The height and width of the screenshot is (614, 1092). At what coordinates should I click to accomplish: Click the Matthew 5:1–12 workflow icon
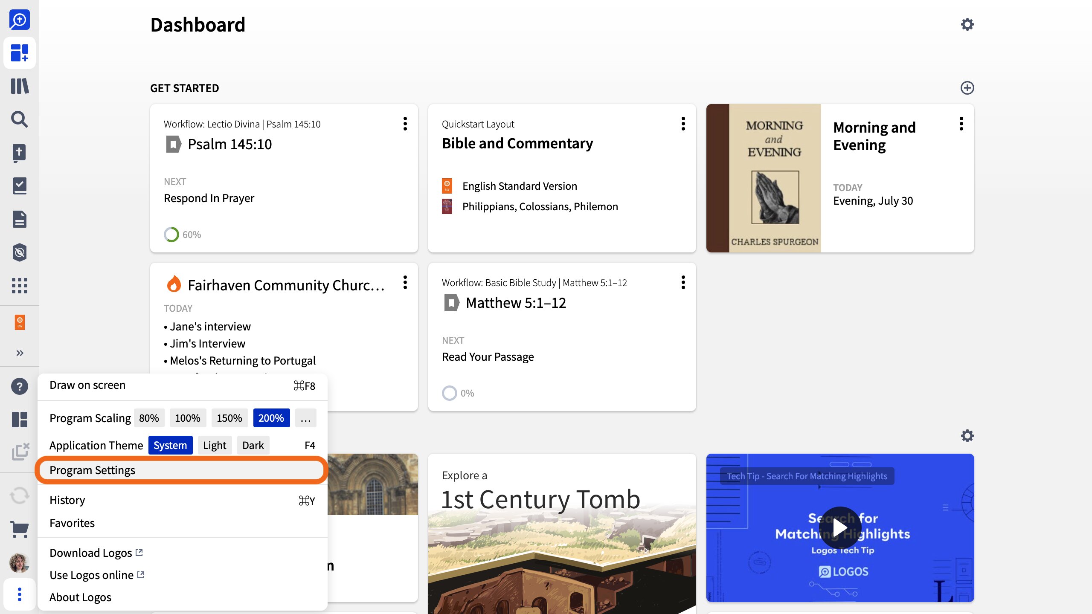451,303
